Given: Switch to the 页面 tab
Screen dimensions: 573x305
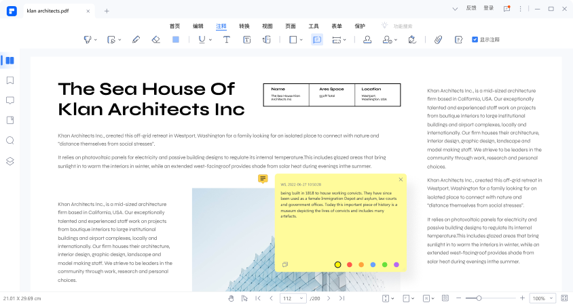Looking at the screenshot, I should (291, 26).
